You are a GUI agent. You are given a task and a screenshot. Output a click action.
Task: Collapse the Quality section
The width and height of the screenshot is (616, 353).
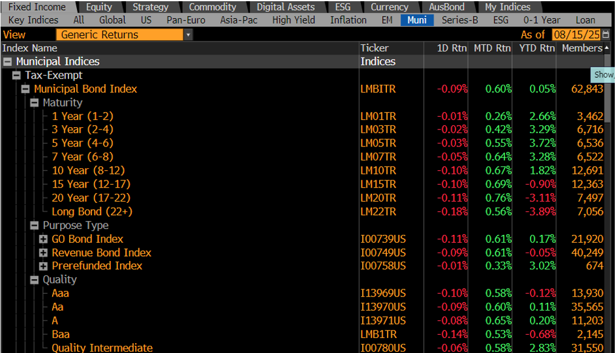point(35,280)
